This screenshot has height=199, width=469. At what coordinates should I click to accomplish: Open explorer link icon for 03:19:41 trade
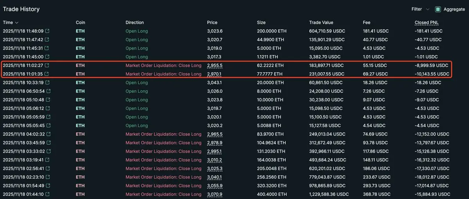click(47, 160)
